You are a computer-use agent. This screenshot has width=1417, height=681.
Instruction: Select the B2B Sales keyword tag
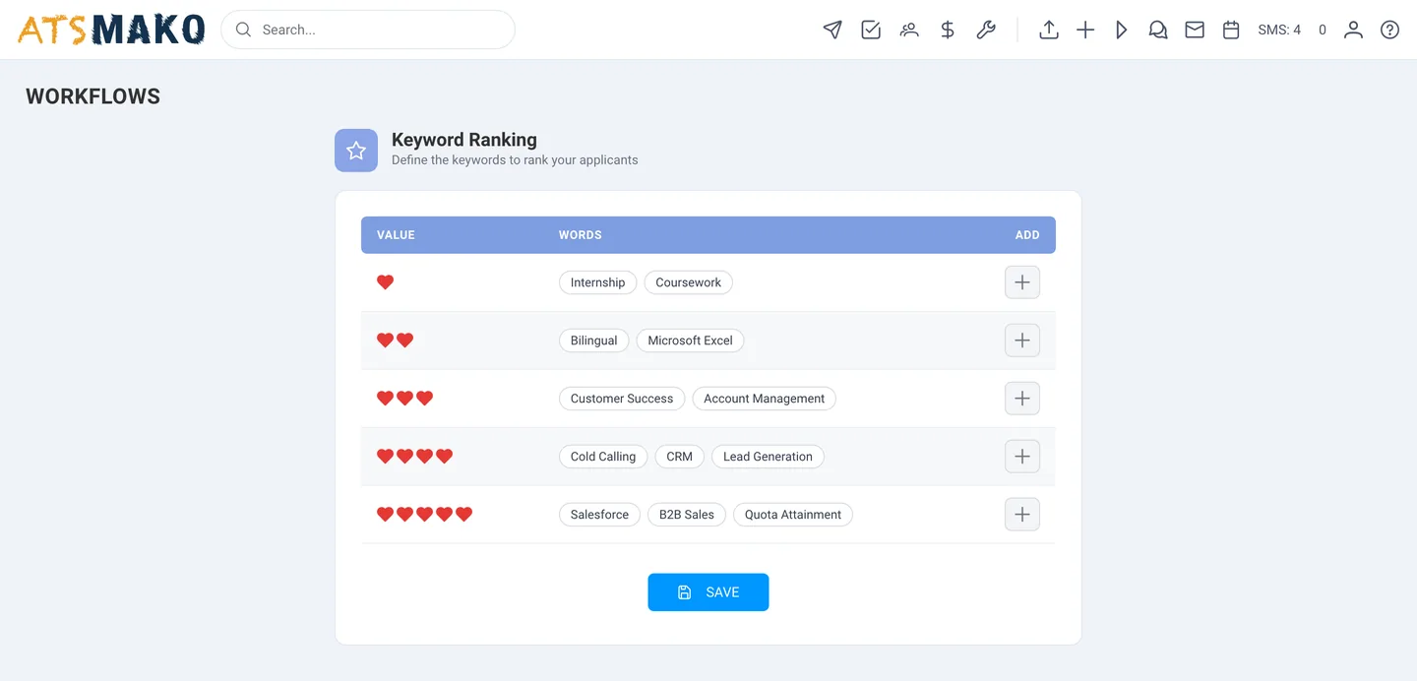[687, 515]
